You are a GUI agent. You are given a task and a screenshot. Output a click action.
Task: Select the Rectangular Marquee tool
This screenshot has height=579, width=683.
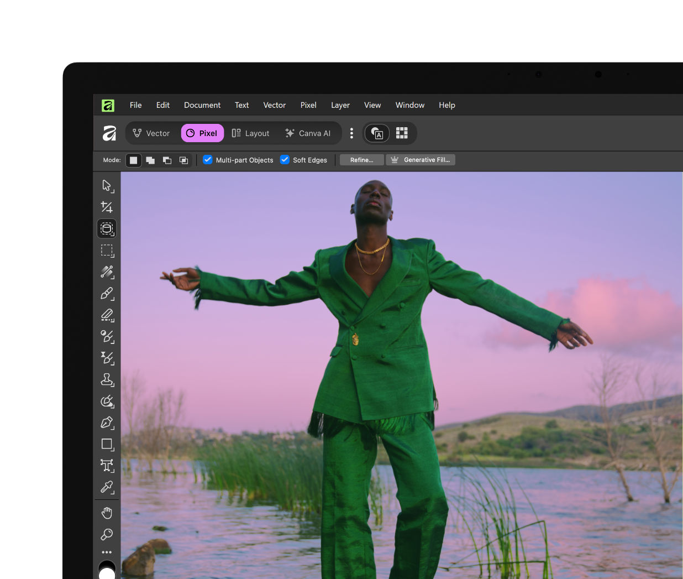click(107, 250)
